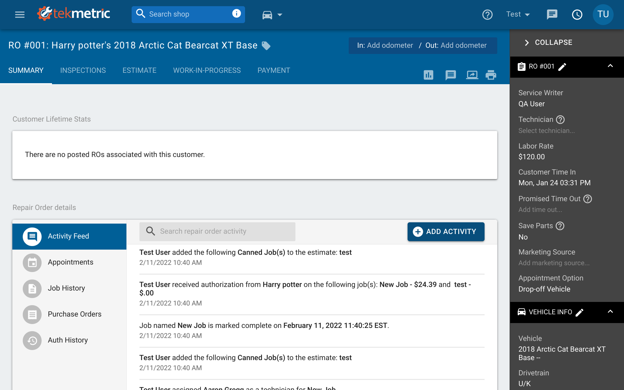Expand the vehicle selector dropdown in top bar
This screenshot has width=624, height=390.
tap(279, 15)
